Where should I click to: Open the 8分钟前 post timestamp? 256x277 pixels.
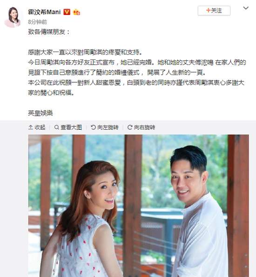(x=37, y=22)
